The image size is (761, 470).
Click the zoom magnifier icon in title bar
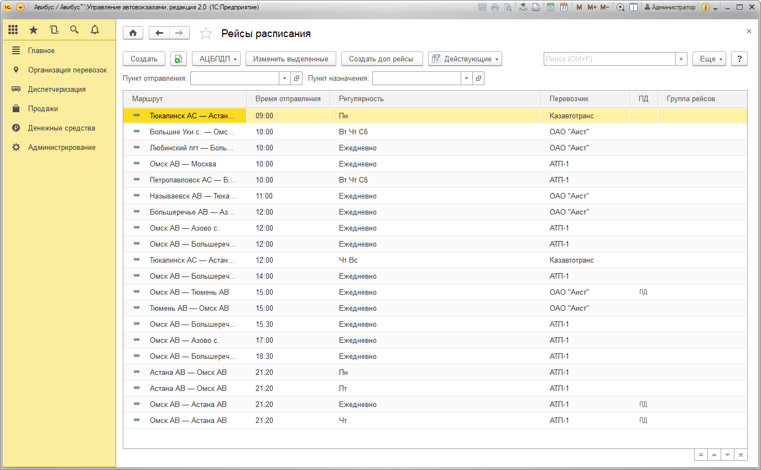pos(621,7)
